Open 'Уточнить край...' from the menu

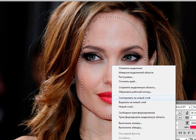pos(144,81)
